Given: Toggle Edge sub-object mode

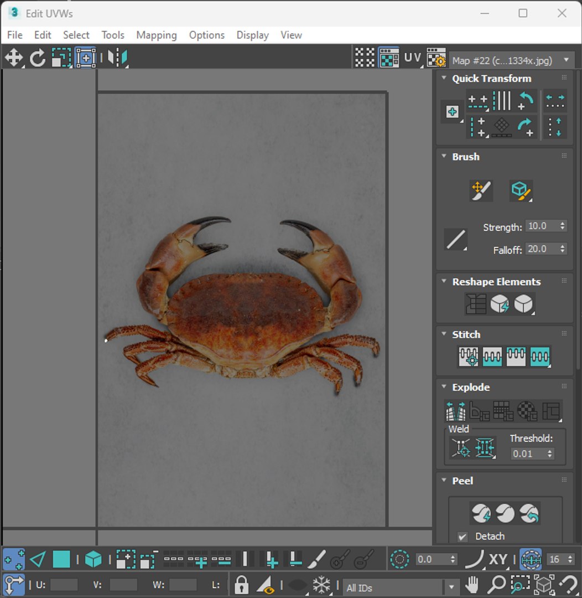Looking at the screenshot, I should pyautogui.click(x=38, y=559).
